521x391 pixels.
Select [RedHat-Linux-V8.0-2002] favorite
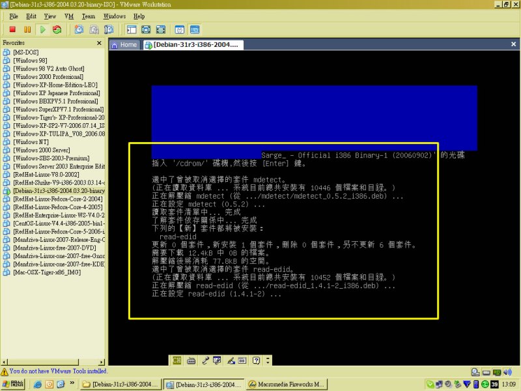point(46,175)
